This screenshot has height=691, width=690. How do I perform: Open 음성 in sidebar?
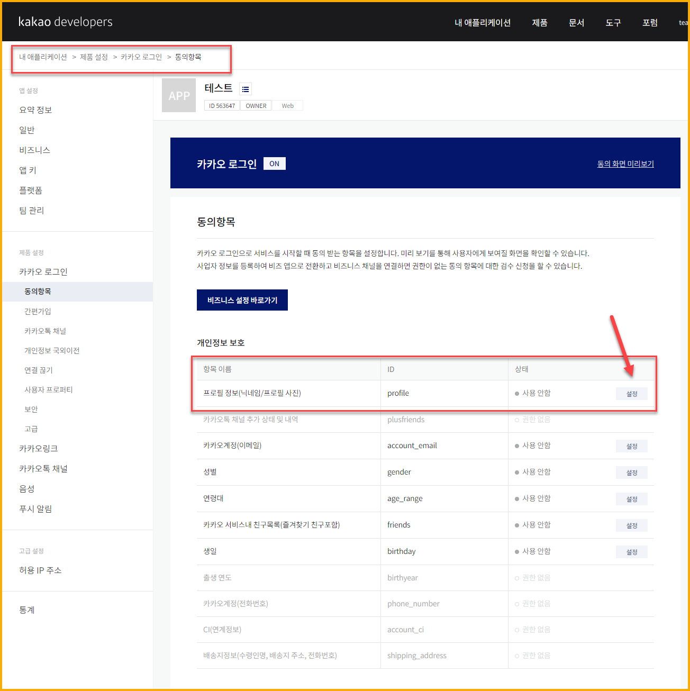(27, 489)
